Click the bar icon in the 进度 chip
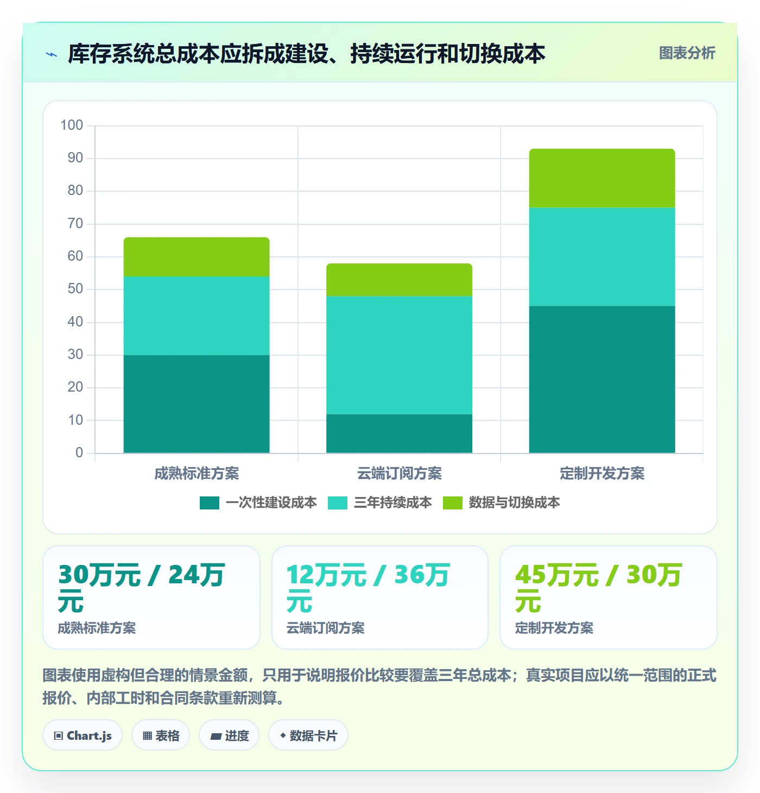 216,737
